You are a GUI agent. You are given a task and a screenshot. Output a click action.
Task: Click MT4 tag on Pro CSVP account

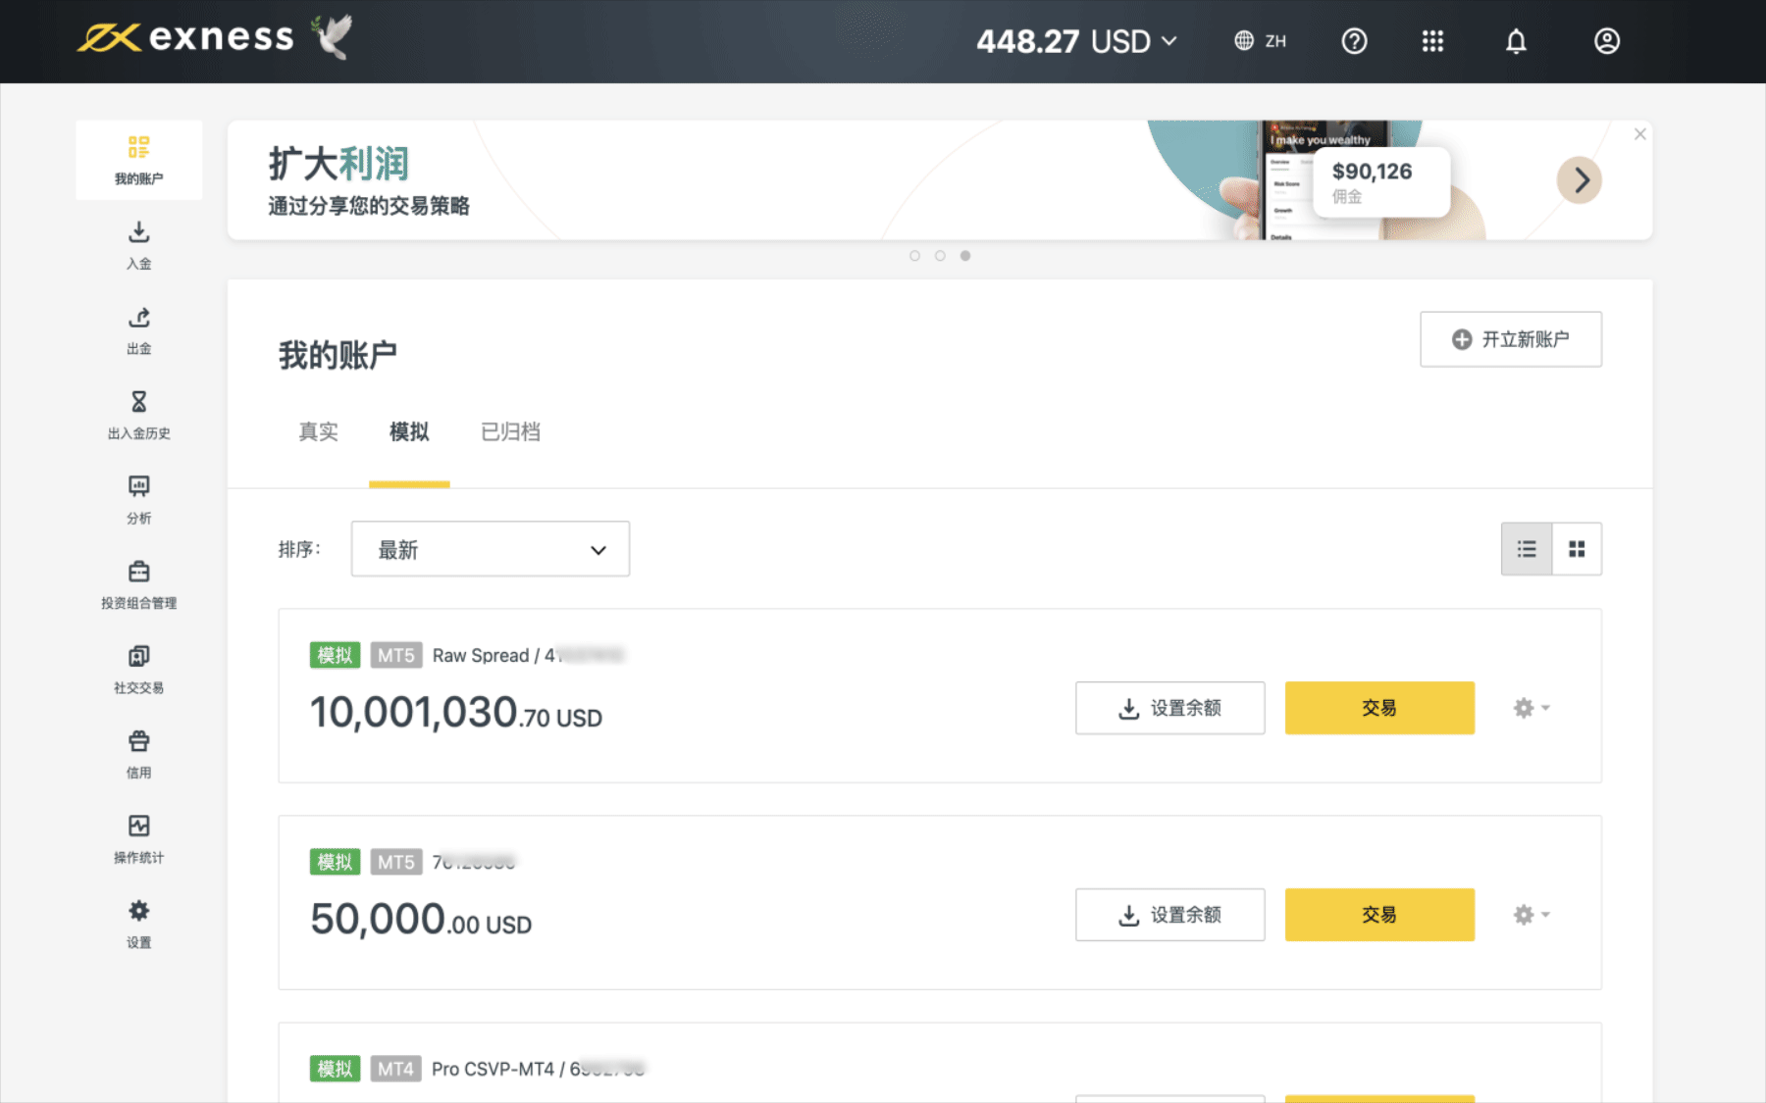[x=396, y=1069]
